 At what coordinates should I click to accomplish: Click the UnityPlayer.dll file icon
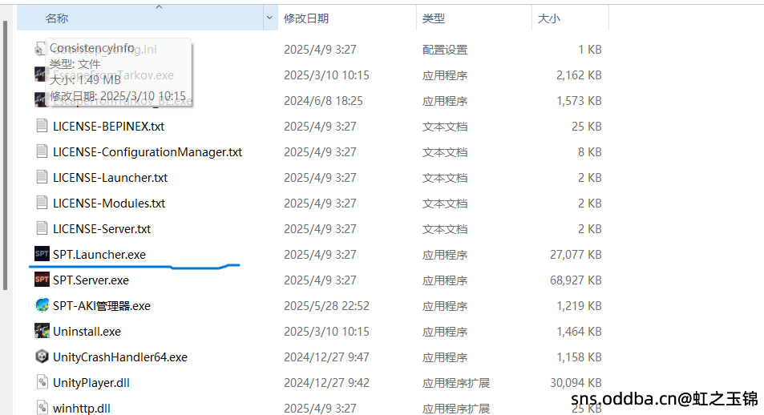[x=42, y=382]
